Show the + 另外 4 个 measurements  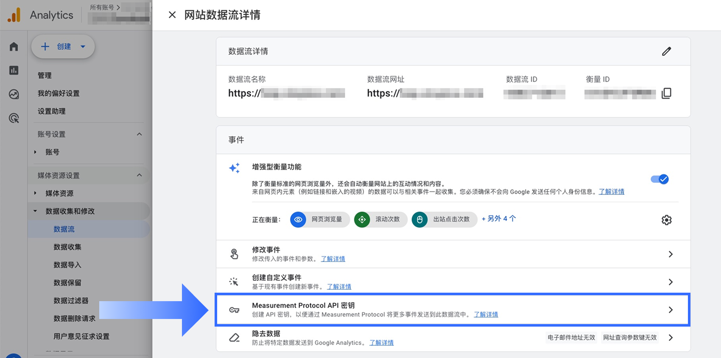pyautogui.click(x=499, y=219)
